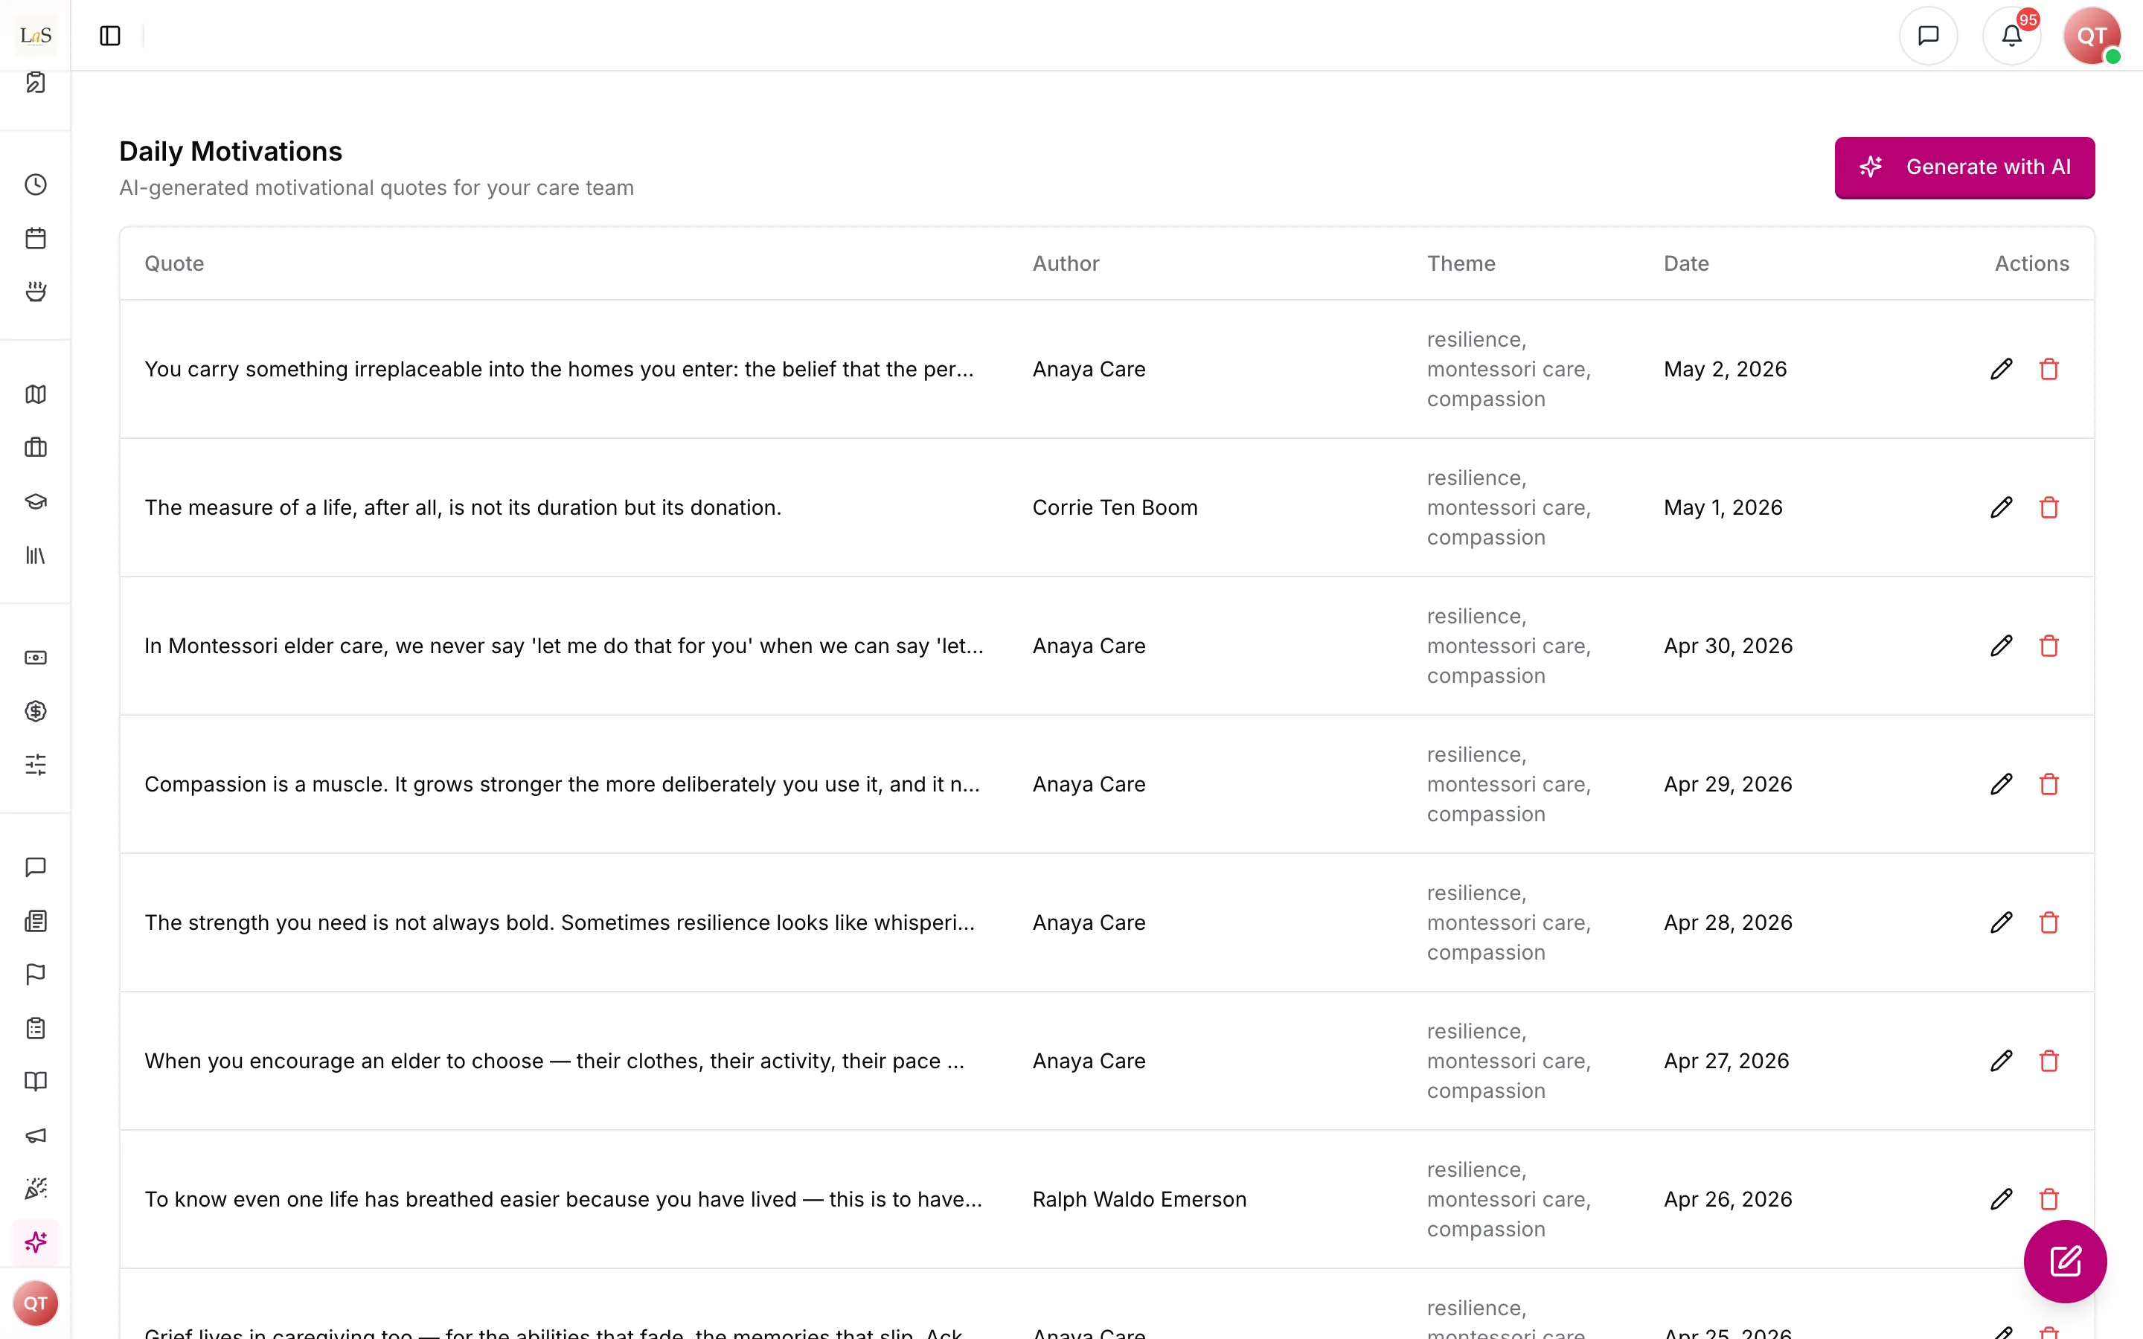The width and height of the screenshot is (2143, 1339).
Task: Edit the Apr 30, 2026 quote
Action: [x=2002, y=646]
